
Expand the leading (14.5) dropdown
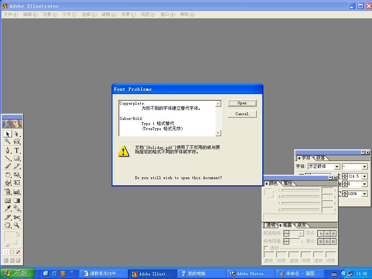tap(365, 177)
